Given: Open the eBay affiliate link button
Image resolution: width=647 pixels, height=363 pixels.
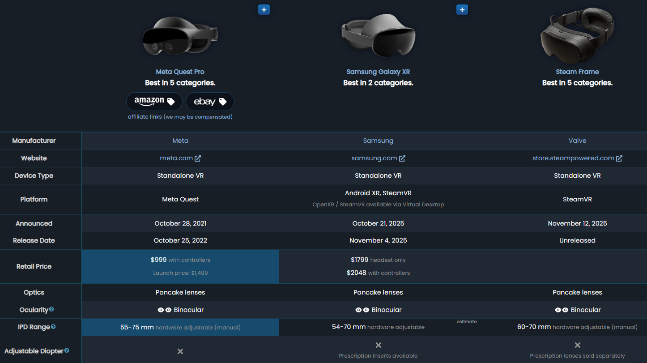Looking at the screenshot, I should coord(210,102).
